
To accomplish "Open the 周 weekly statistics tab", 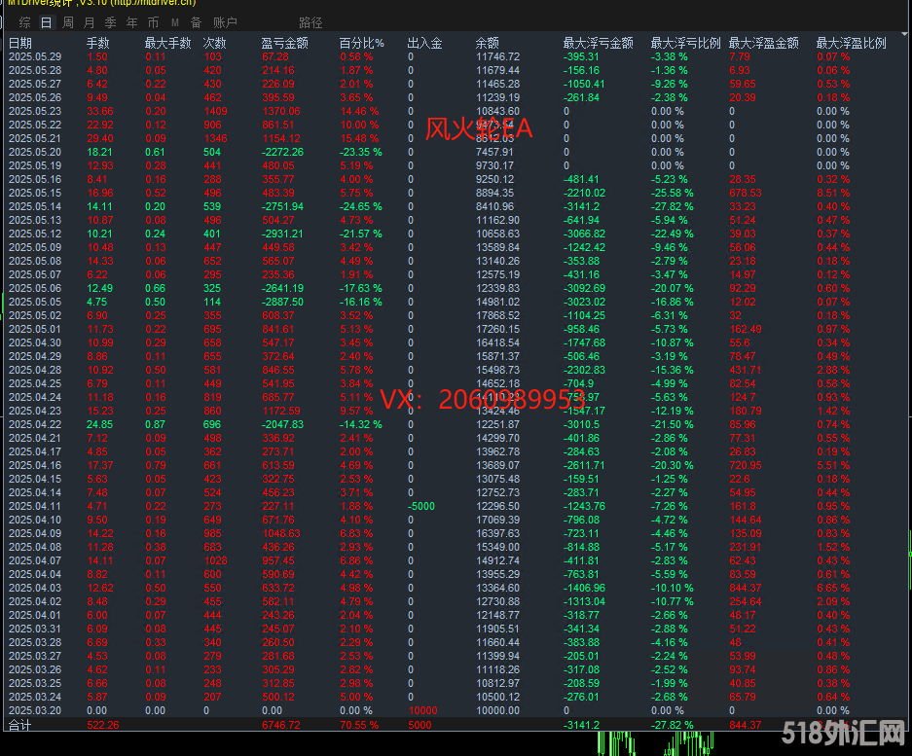I will coord(67,21).
